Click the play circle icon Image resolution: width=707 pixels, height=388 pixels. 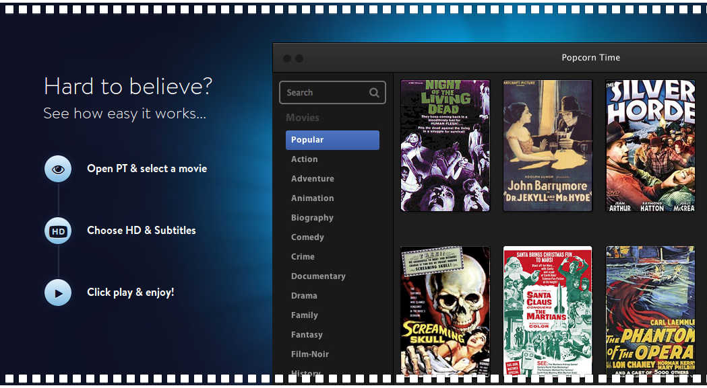click(x=58, y=293)
